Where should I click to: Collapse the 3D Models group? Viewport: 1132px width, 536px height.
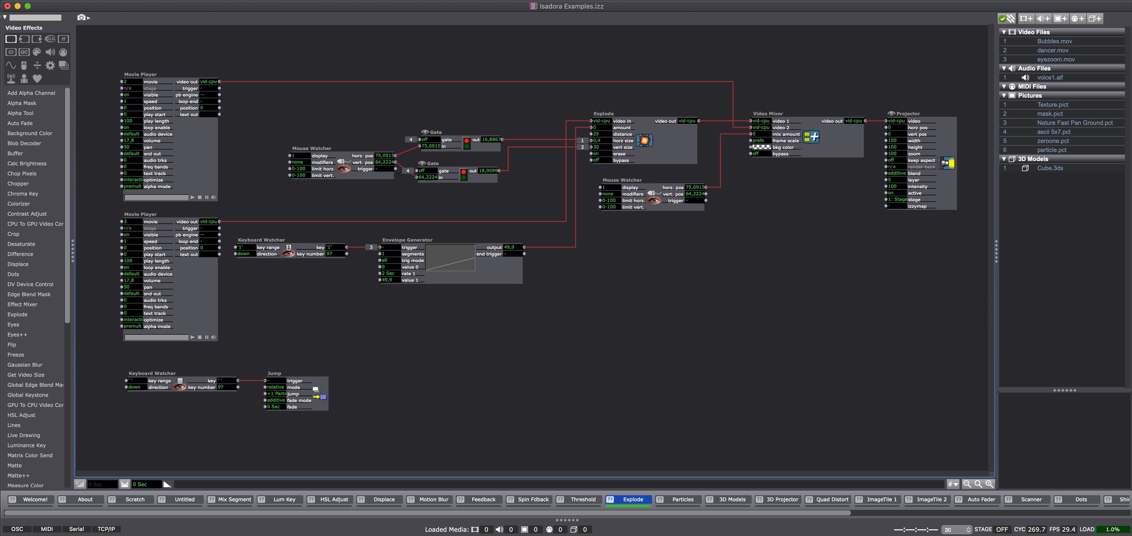click(x=1004, y=159)
